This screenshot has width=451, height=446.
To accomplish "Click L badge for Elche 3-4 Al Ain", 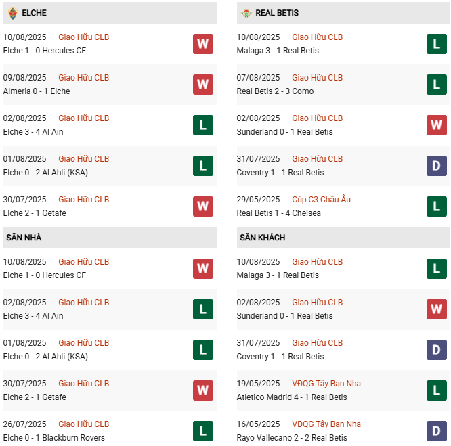I will [202, 125].
